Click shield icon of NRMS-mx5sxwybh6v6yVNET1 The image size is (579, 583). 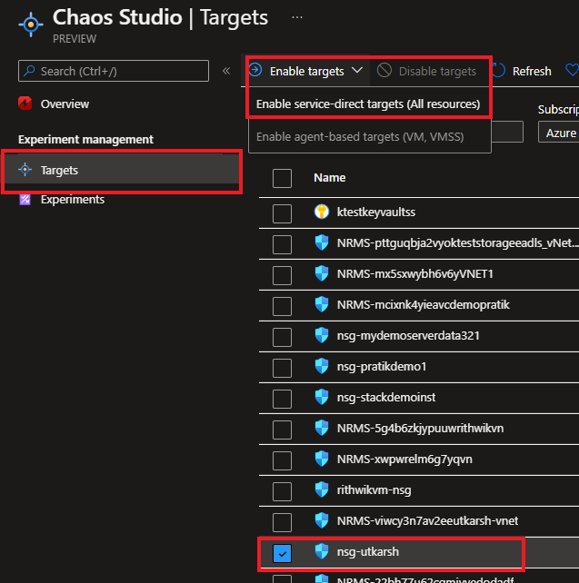(x=322, y=273)
